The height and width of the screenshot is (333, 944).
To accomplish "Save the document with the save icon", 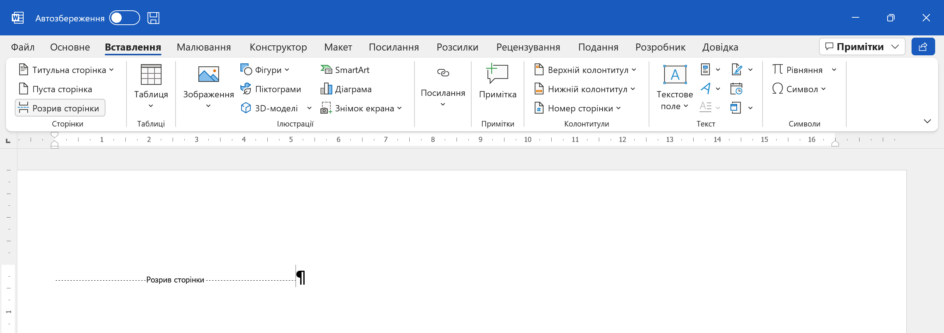I will coord(154,17).
